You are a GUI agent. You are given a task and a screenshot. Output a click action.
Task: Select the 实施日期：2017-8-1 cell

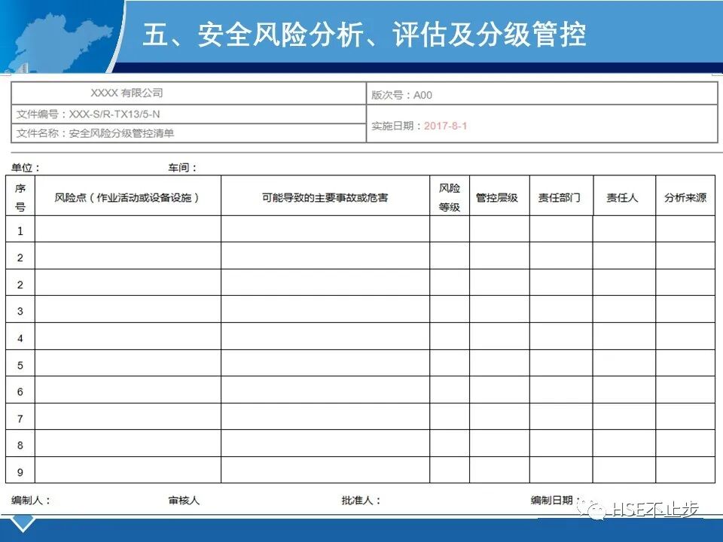point(541,124)
